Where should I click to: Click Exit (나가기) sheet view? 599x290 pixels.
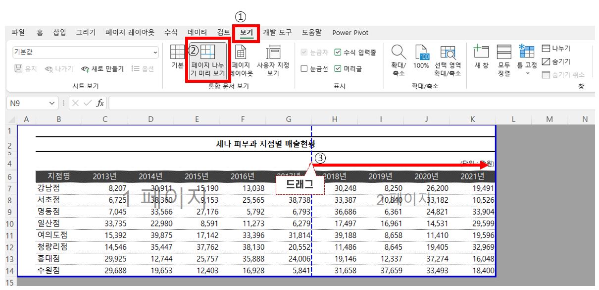(x=58, y=69)
